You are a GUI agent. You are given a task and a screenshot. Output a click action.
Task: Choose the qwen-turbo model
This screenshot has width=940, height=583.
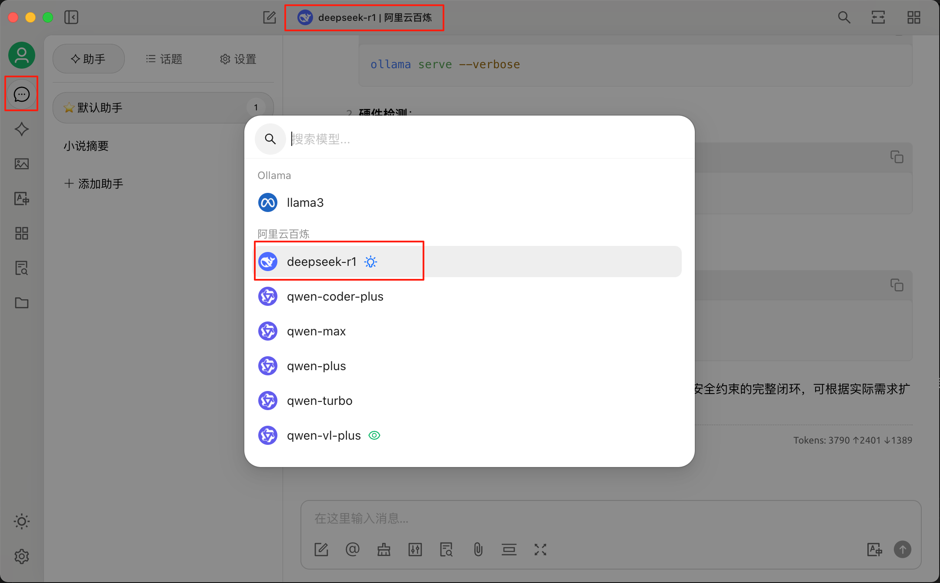point(468,401)
